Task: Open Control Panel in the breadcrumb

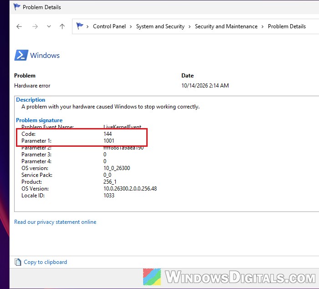Action: pyautogui.click(x=109, y=26)
